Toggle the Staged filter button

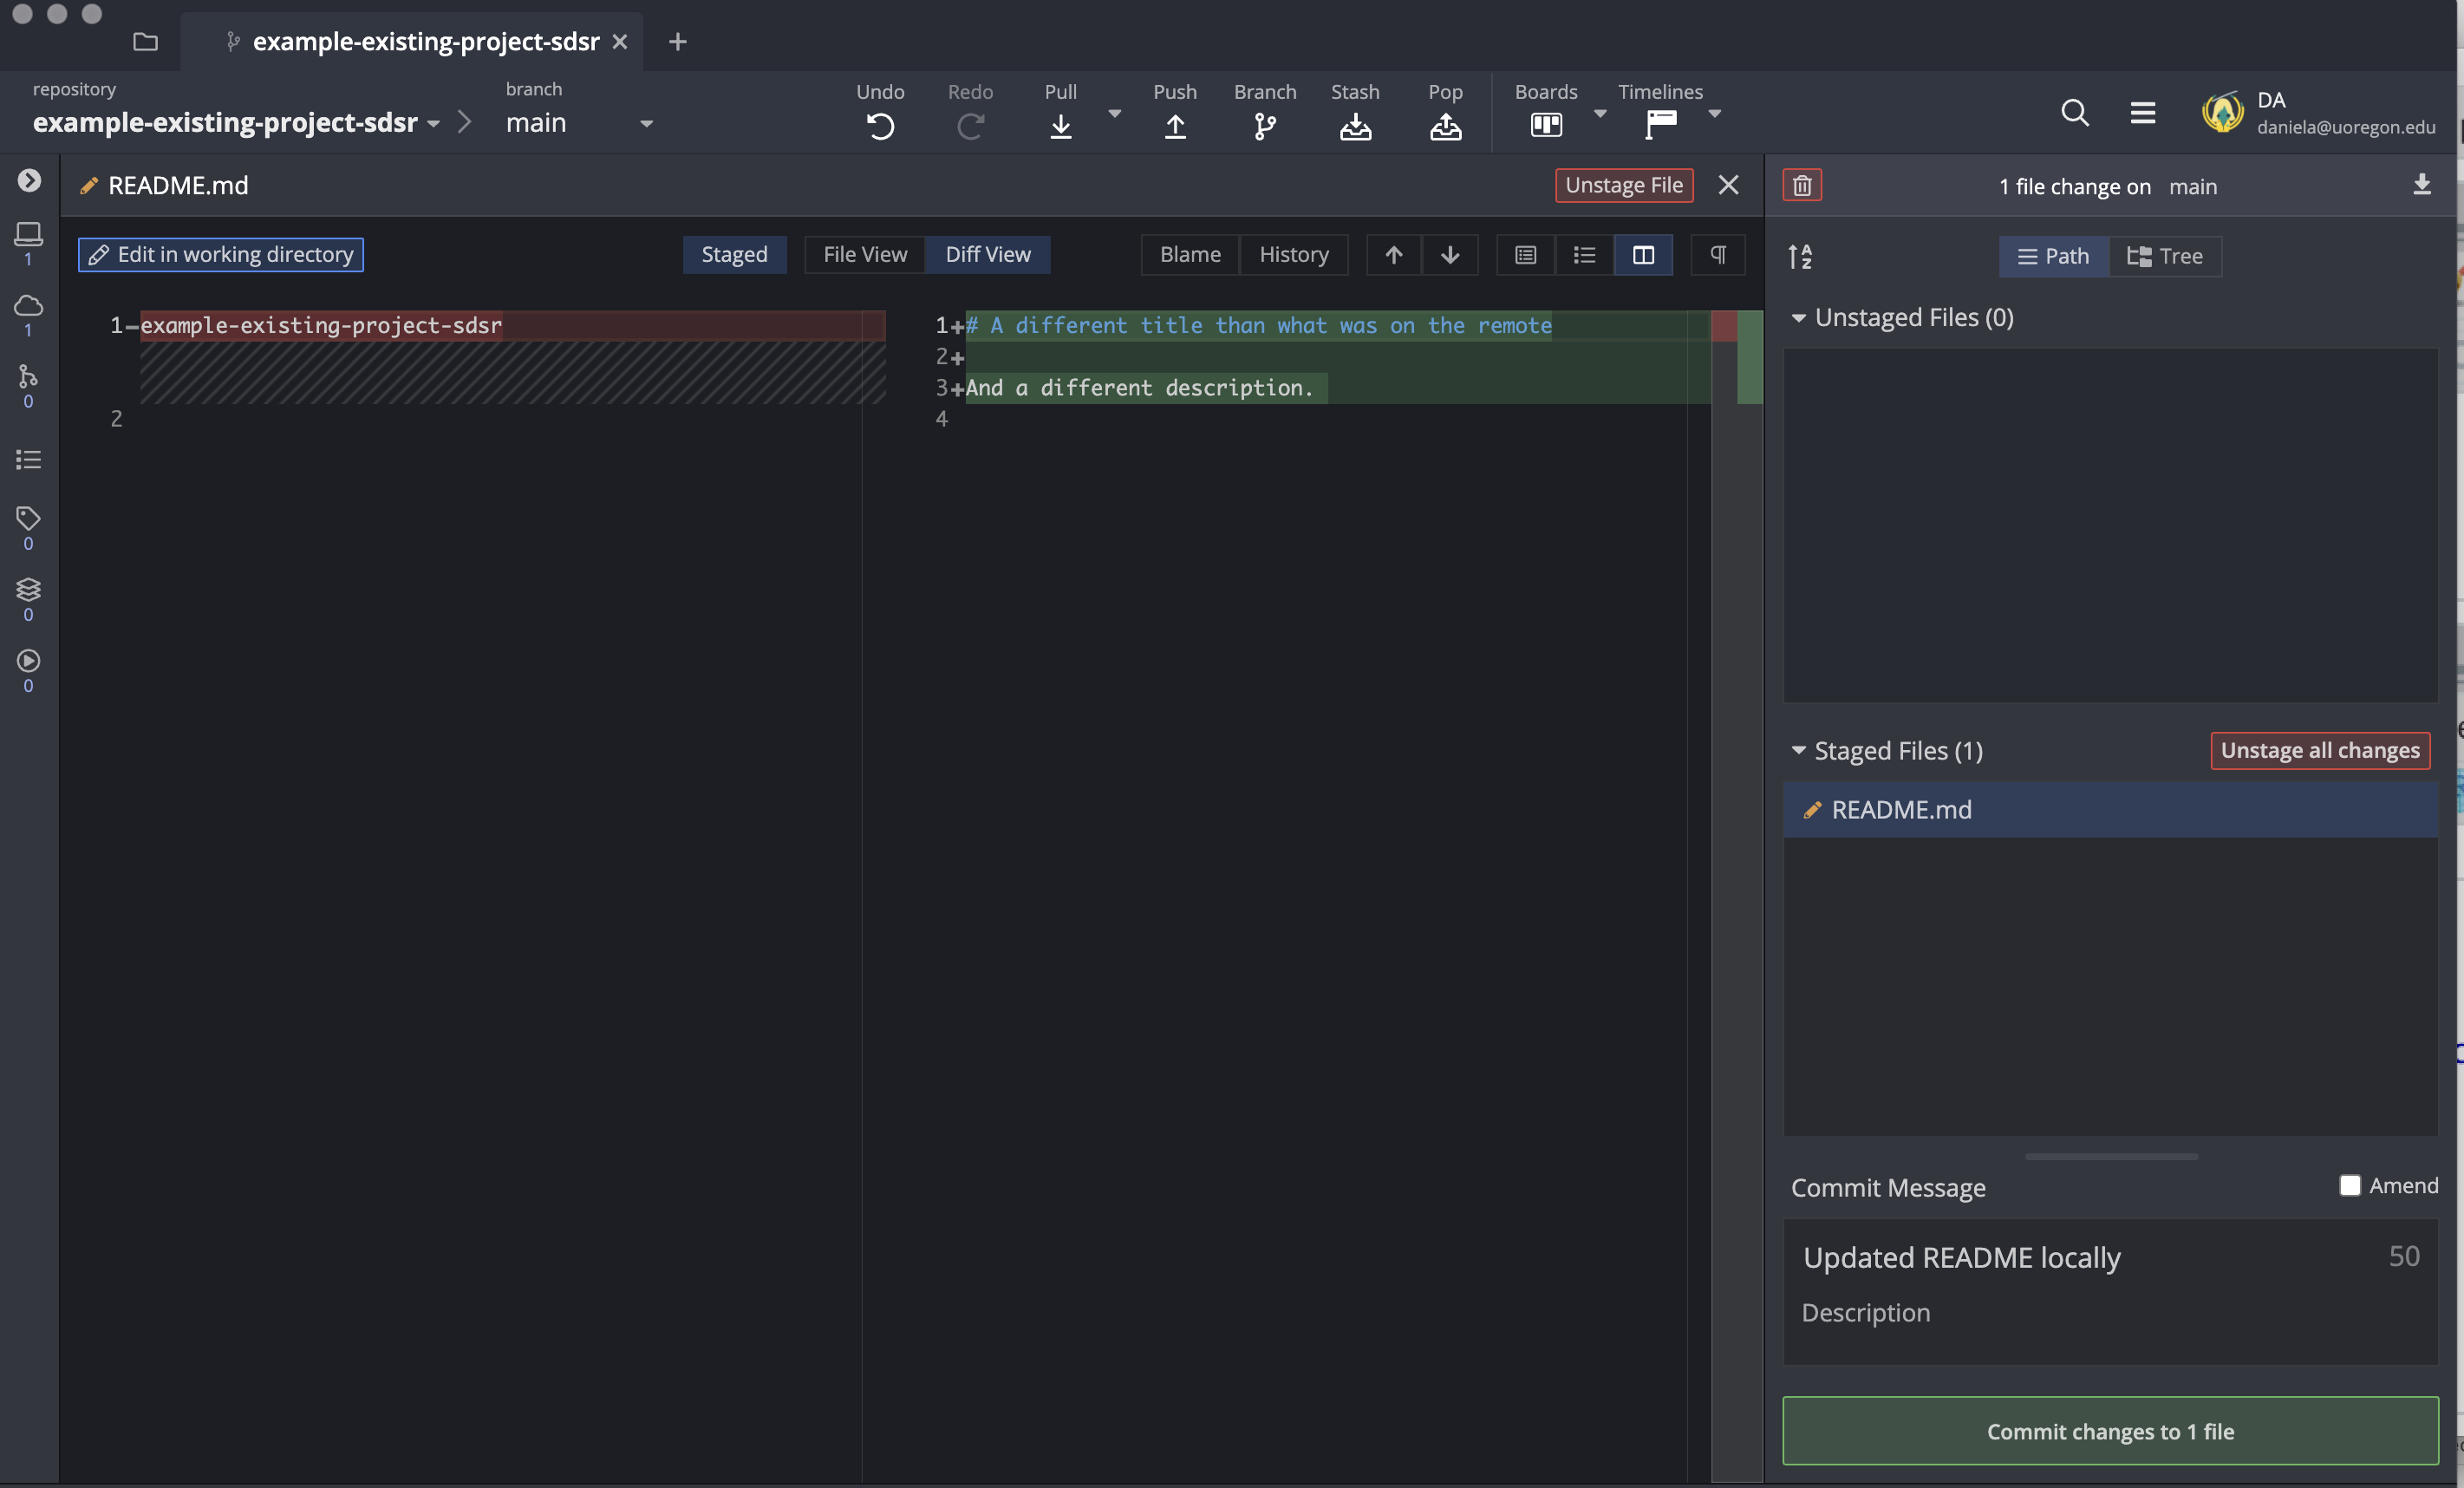pos(734,254)
